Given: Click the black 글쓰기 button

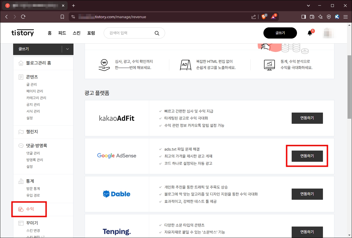Looking at the screenshot, I should 280,33.
